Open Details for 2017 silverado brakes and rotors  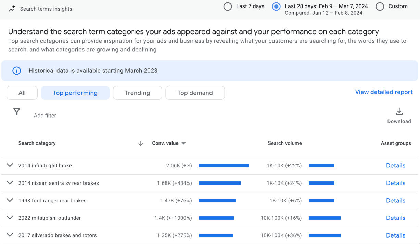coord(396,235)
